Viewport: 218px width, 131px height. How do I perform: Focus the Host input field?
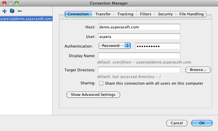(x=139, y=27)
